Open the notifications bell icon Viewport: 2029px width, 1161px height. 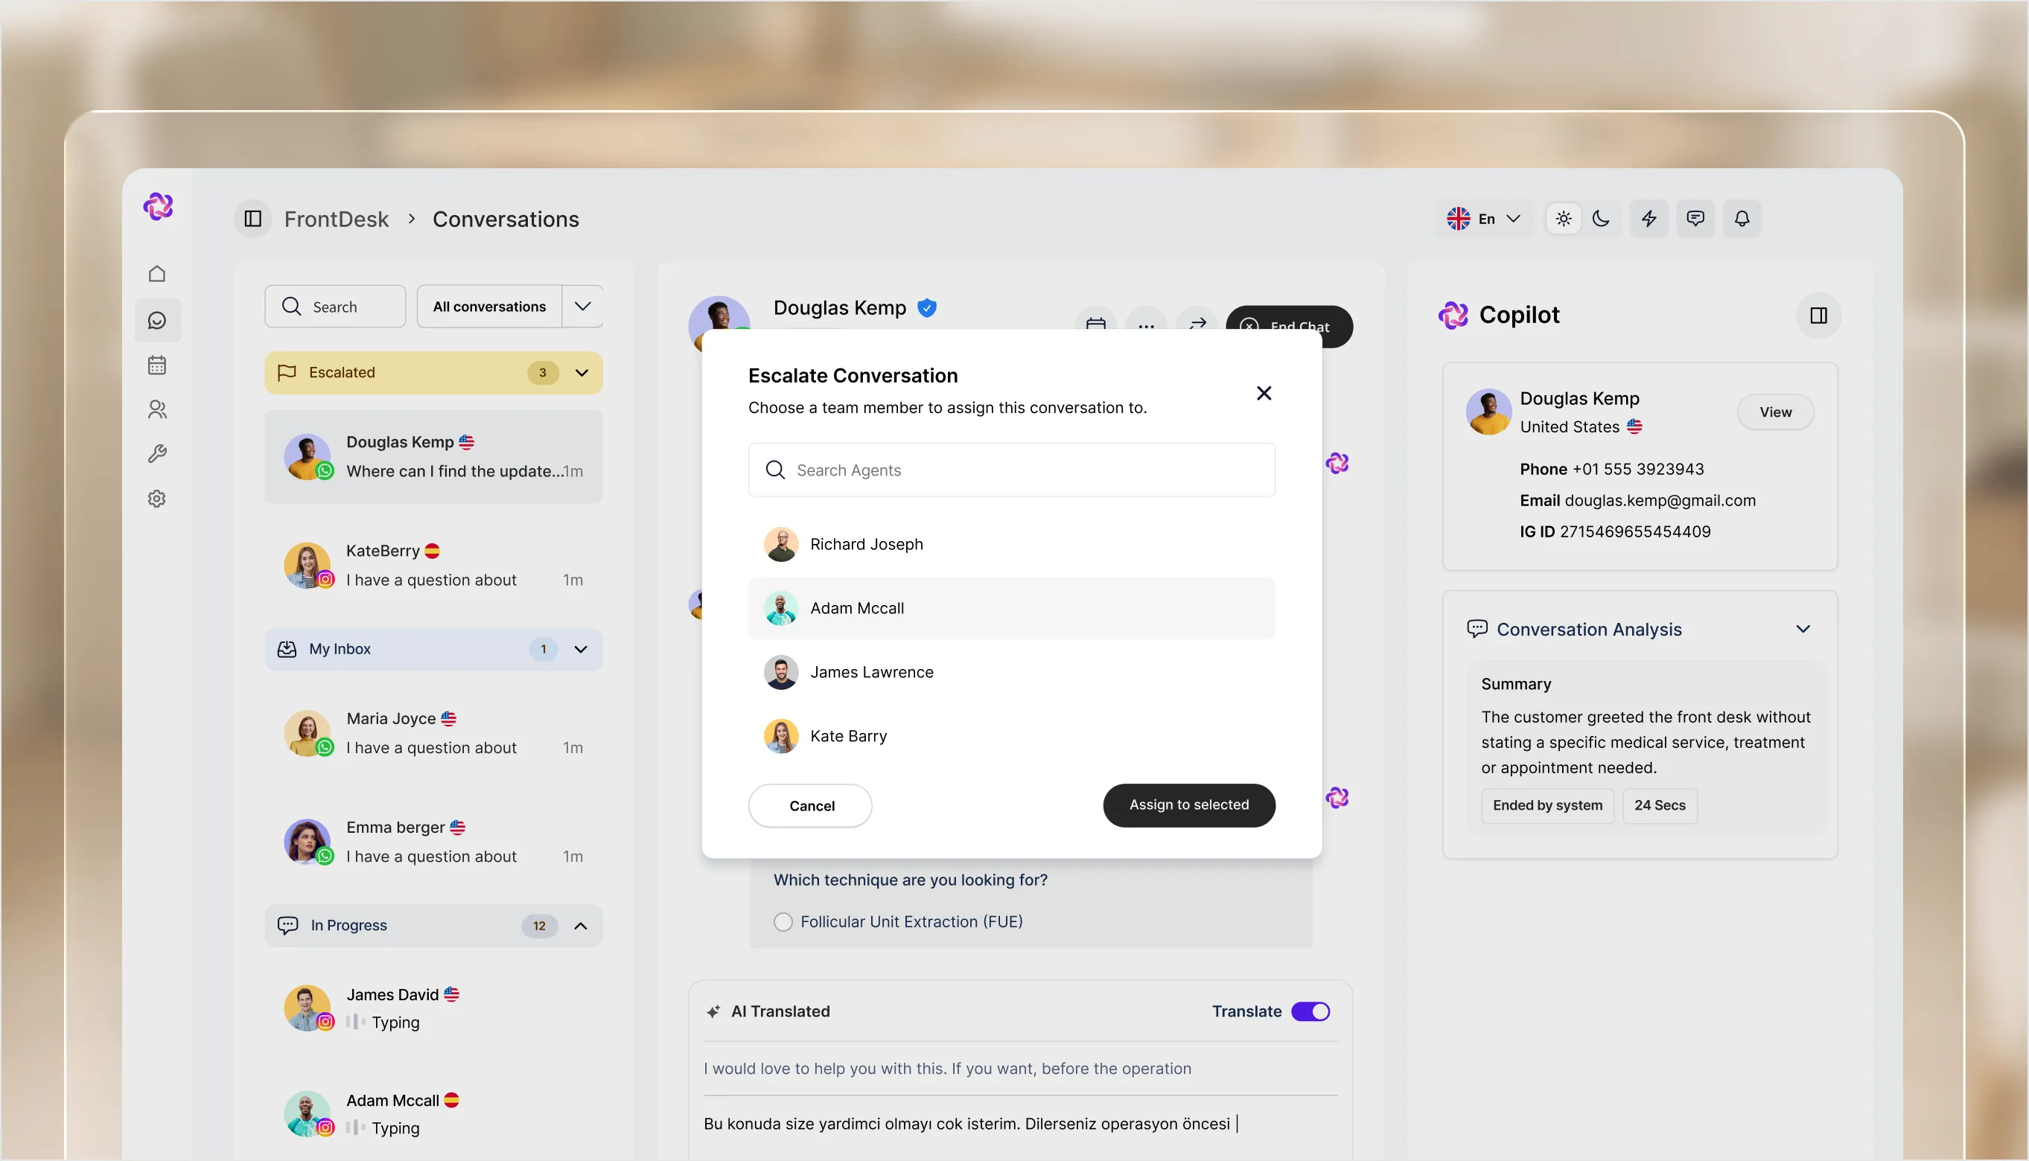point(1742,219)
